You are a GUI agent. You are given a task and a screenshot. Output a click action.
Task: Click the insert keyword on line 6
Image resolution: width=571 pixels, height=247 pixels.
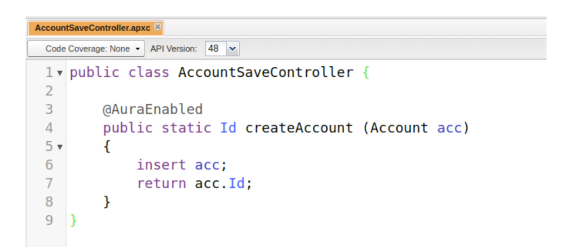[161, 165]
